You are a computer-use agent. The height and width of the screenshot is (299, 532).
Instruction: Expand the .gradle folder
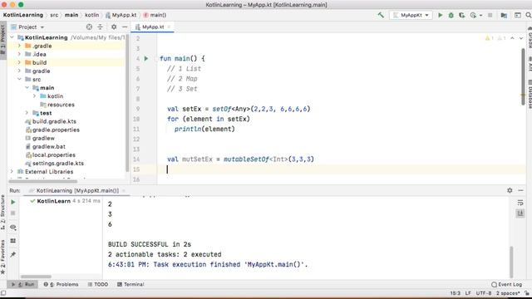19,46
